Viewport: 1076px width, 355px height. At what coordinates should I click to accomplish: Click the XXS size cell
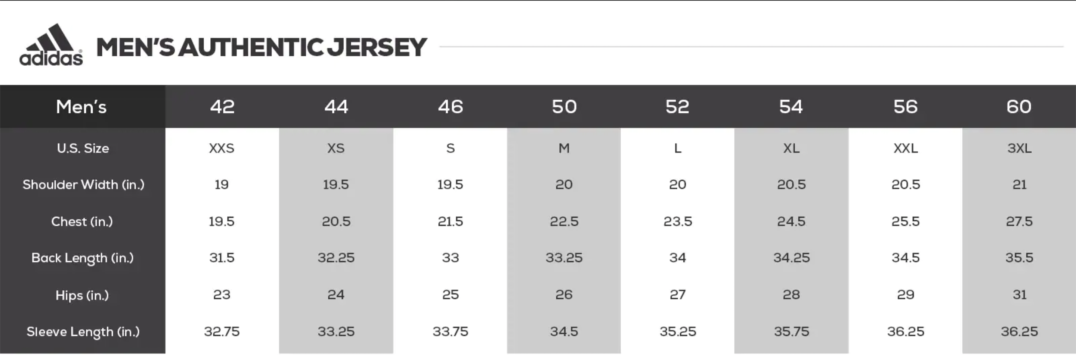[x=222, y=148]
